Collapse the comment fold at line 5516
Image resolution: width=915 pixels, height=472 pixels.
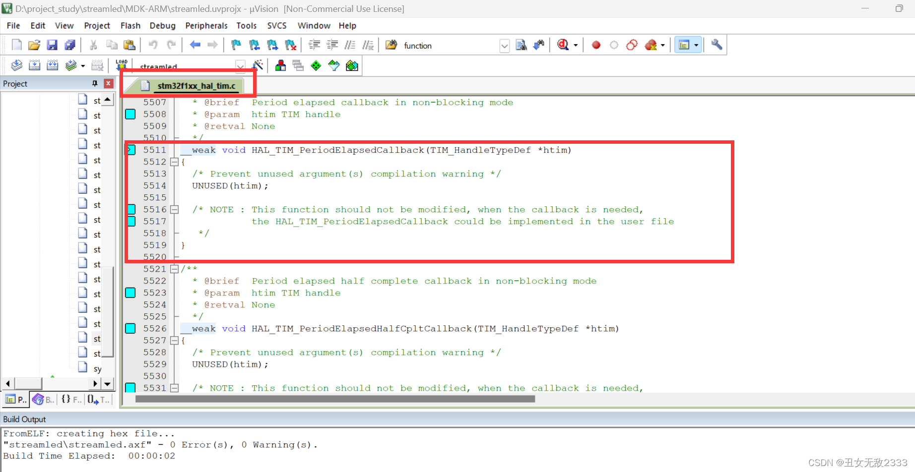174,209
